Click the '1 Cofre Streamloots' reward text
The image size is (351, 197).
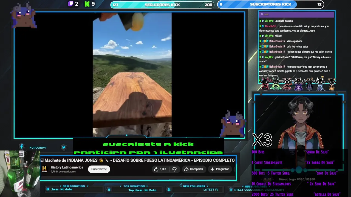(x=267, y=163)
